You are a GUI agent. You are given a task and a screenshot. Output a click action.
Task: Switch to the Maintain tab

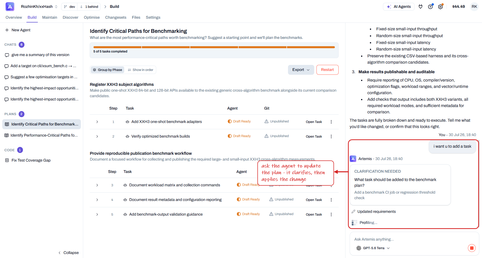coord(50,17)
